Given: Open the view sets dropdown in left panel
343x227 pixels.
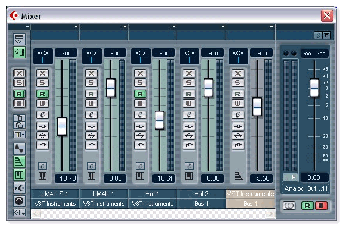Looking at the screenshot, I should tap(19, 135).
